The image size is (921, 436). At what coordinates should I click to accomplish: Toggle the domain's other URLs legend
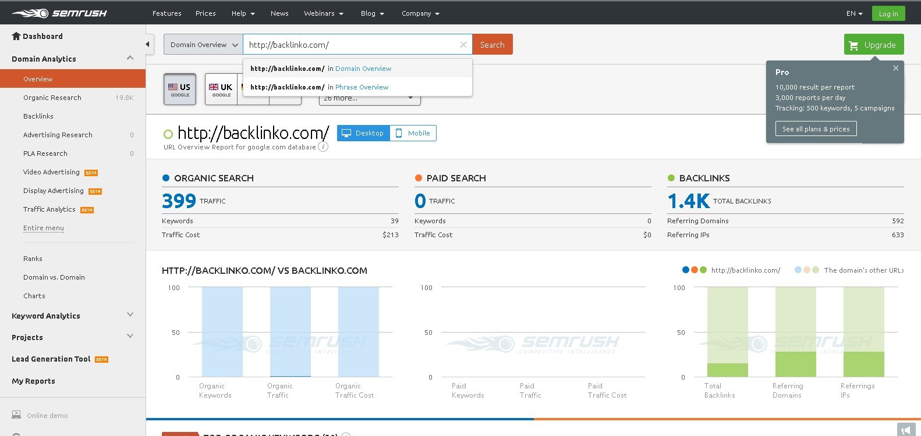point(849,270)
